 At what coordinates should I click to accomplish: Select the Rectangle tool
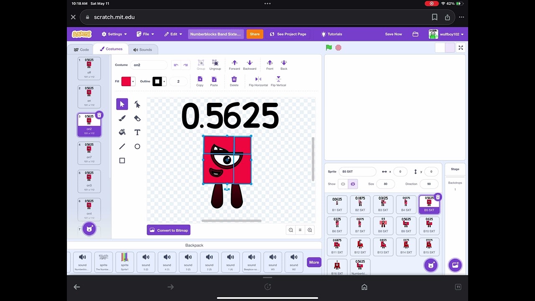122,161
